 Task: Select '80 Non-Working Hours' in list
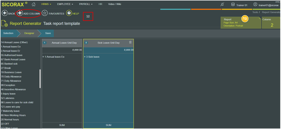point(13,115)
